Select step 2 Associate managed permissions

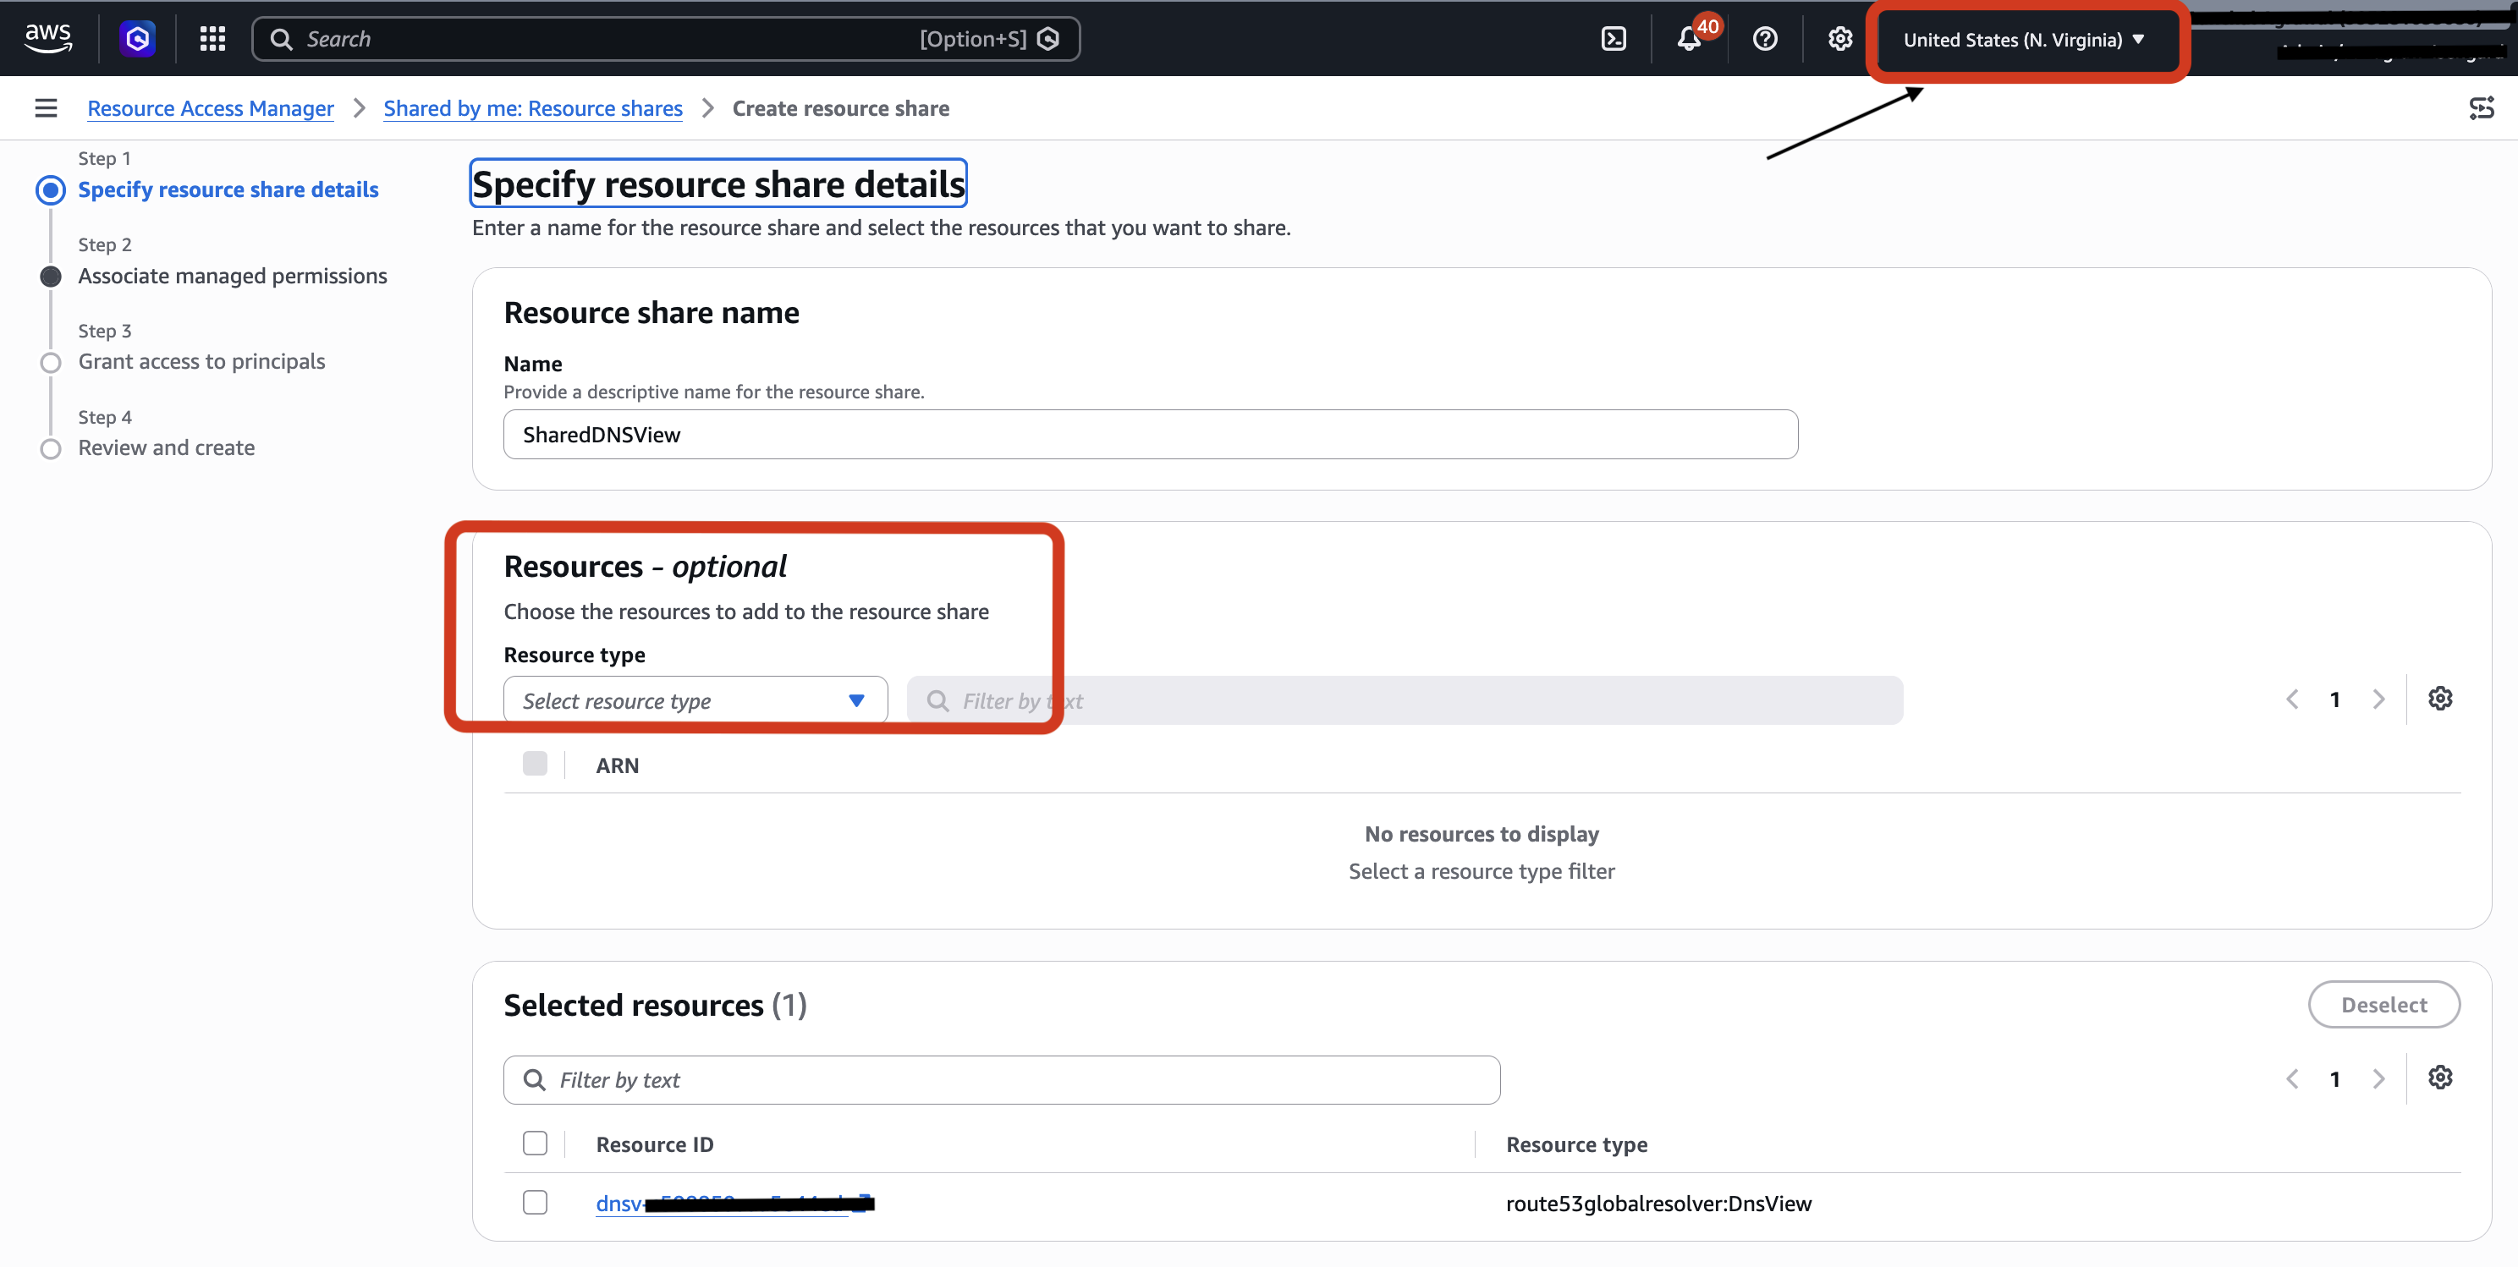233,276
